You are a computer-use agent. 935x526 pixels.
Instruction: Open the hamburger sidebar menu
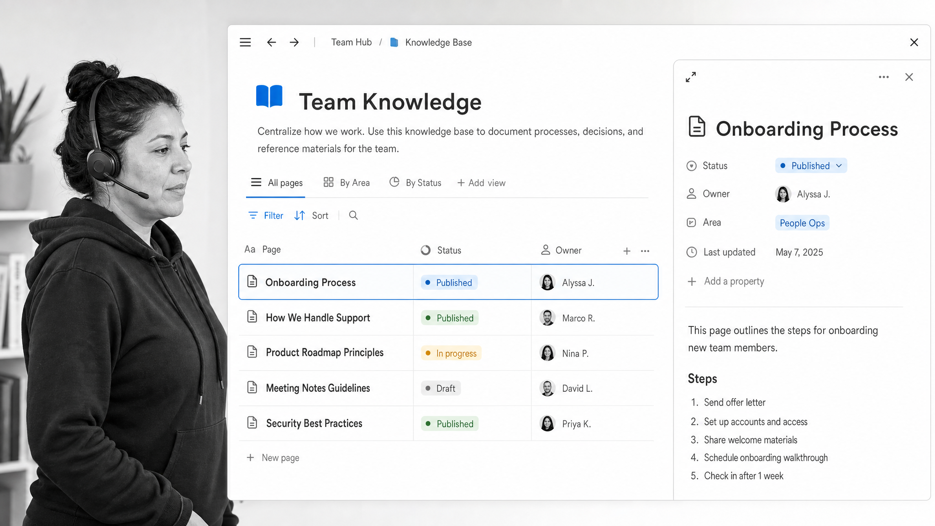245,42
